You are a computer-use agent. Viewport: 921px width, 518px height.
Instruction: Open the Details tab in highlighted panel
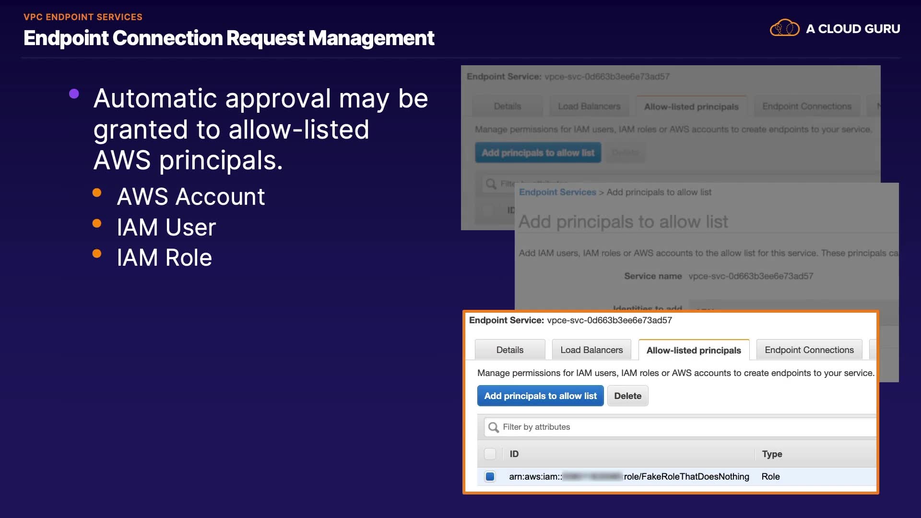tap(509, 350)
